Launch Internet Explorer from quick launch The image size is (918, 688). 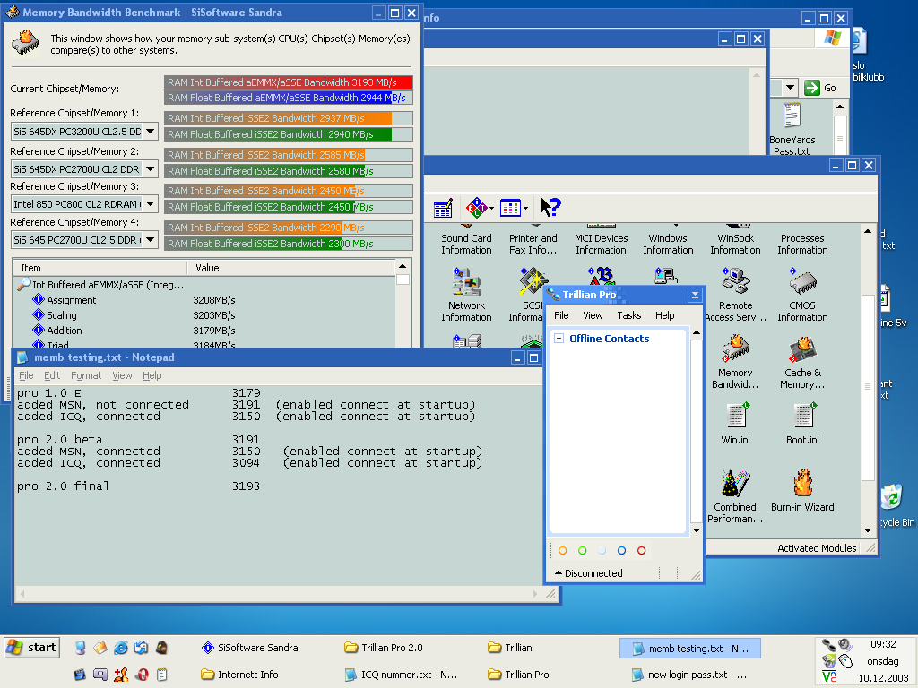point(121,648)
